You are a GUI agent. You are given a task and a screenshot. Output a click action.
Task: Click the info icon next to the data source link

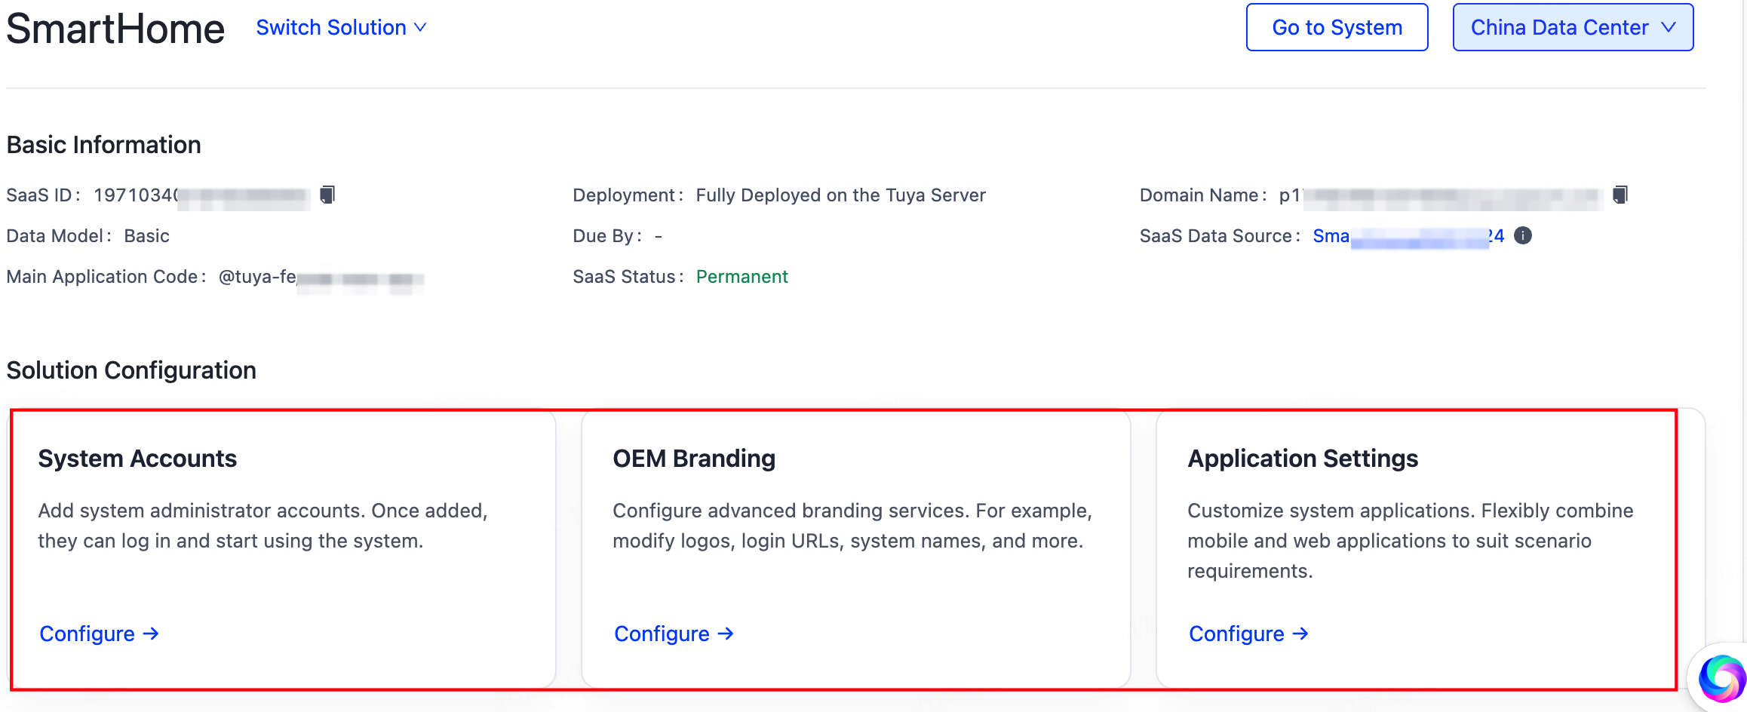(x=1523, y=235)
